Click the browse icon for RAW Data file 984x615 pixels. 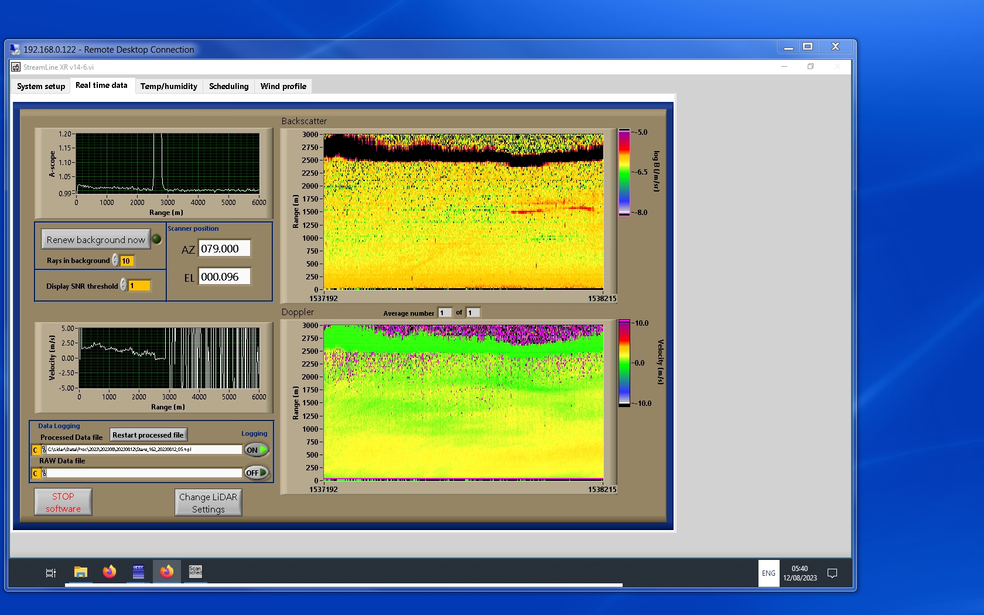click(x=44, y=473)
